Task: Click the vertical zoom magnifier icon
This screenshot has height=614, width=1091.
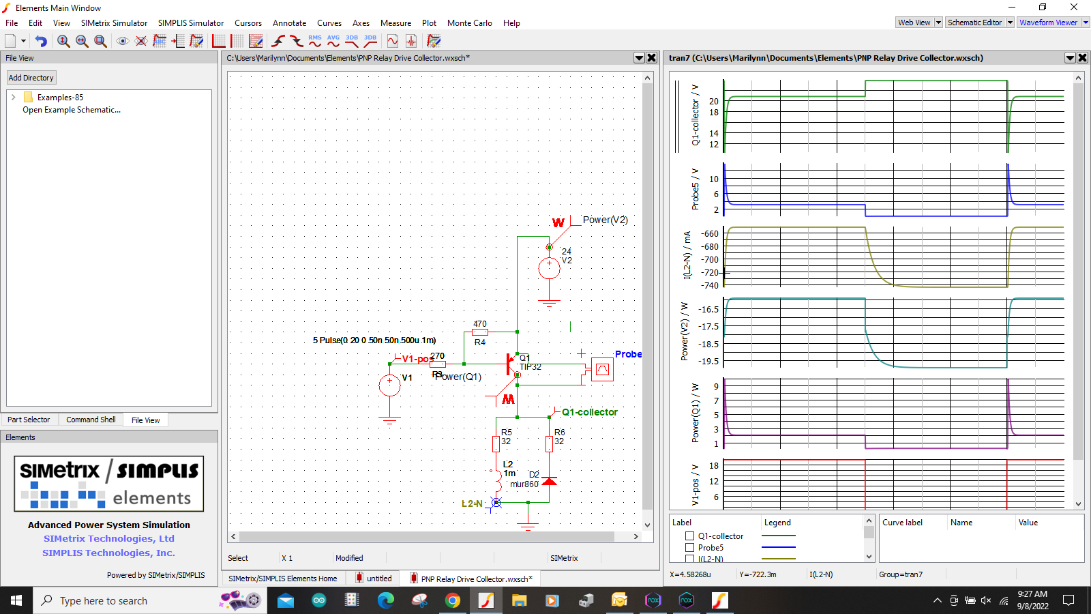Action: coord(63,41)
